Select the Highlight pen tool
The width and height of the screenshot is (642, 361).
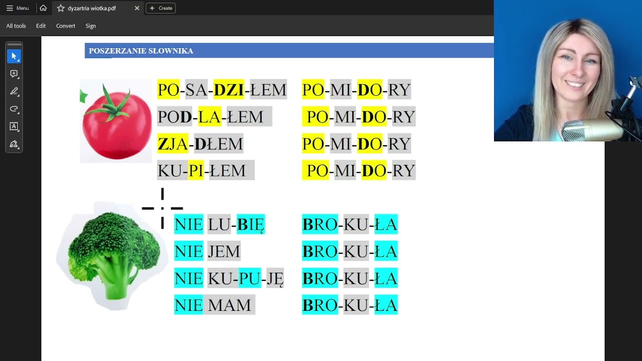tap(14, 91)
